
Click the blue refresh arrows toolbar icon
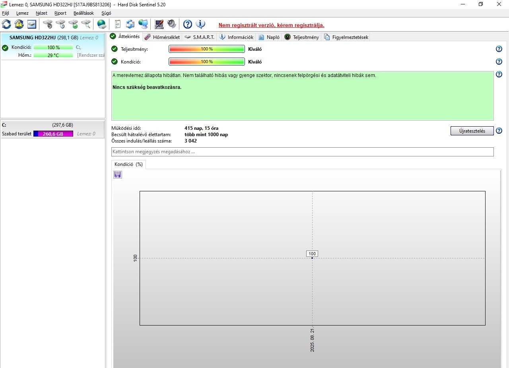point(7,24)
